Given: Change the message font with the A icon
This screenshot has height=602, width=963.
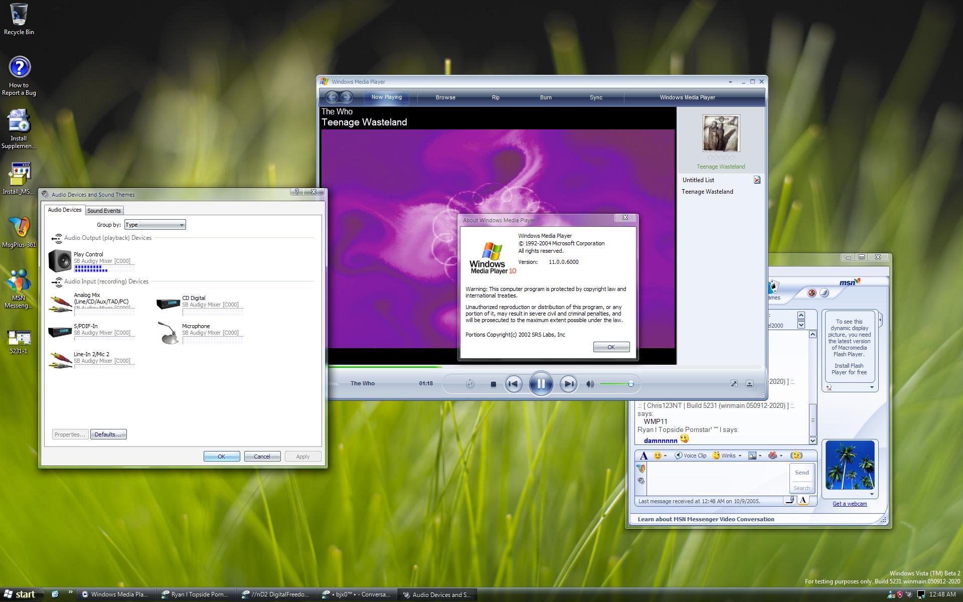Looking at the screenshot, I should tap(644, 456).
